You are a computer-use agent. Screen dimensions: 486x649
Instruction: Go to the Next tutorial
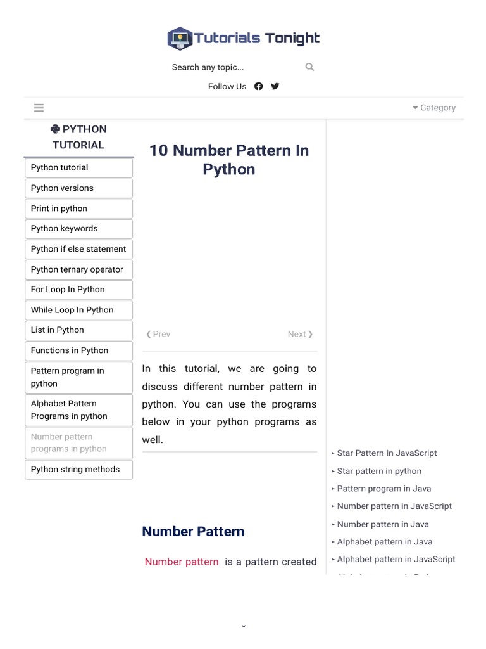[300, 334]
